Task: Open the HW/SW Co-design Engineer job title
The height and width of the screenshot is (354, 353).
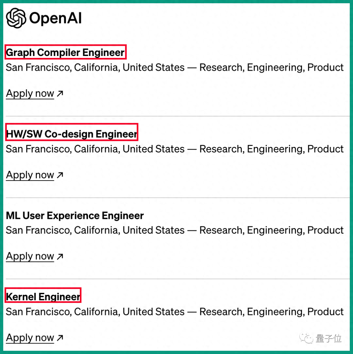Action: (x=72, y=134)
